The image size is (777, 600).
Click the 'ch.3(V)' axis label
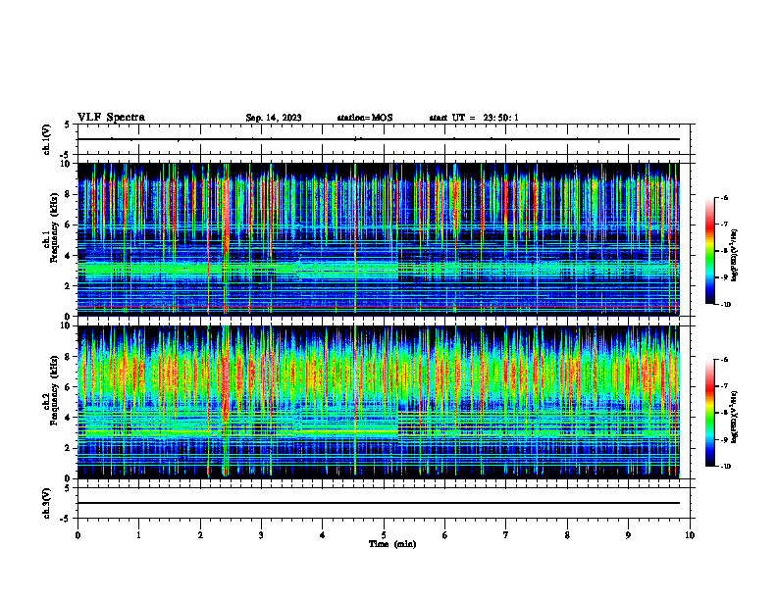(46, 503)
